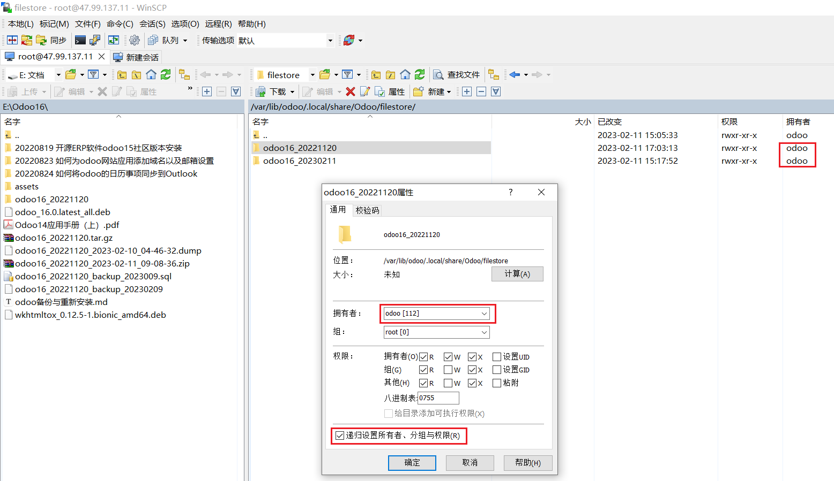Open the 标记(M) menu
Image resolution: width=834 pixels, height=481 pixels.
[x=54, y=24]
